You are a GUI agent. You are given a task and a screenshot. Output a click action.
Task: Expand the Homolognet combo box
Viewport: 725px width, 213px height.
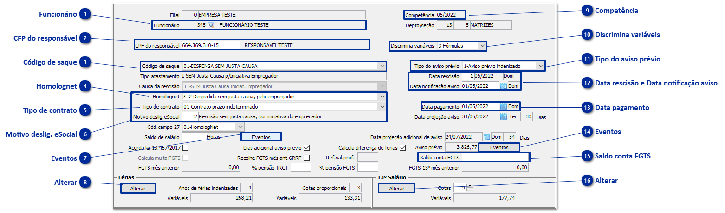(382, 97)
